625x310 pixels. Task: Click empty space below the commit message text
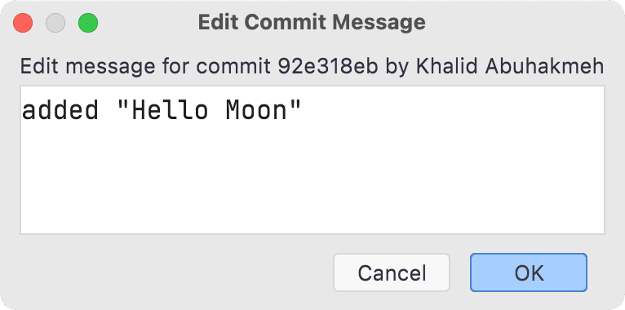[x=312, y=179]
